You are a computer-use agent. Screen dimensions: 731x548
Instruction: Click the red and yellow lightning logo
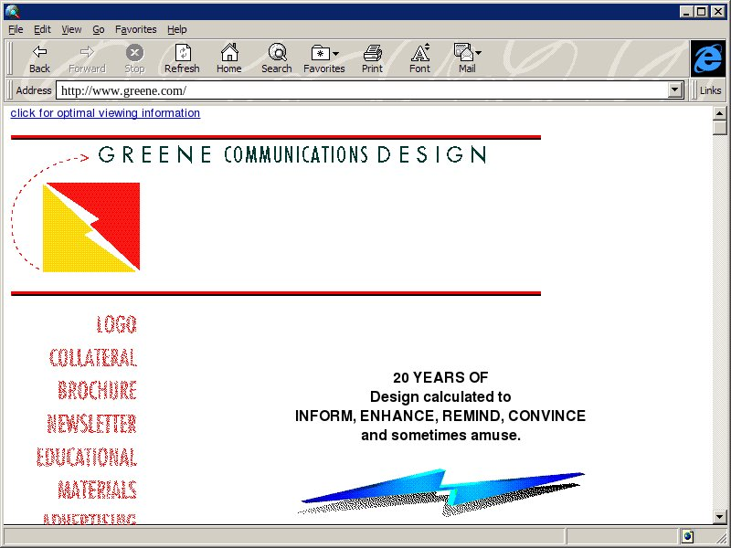pyautogui.click(x=91, y=227)
